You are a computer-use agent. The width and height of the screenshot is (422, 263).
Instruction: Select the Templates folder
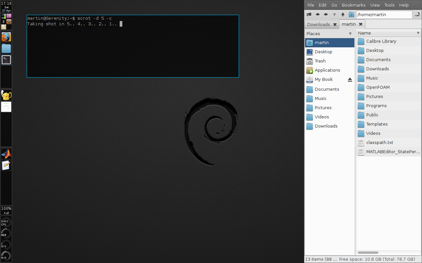point(389,124)
